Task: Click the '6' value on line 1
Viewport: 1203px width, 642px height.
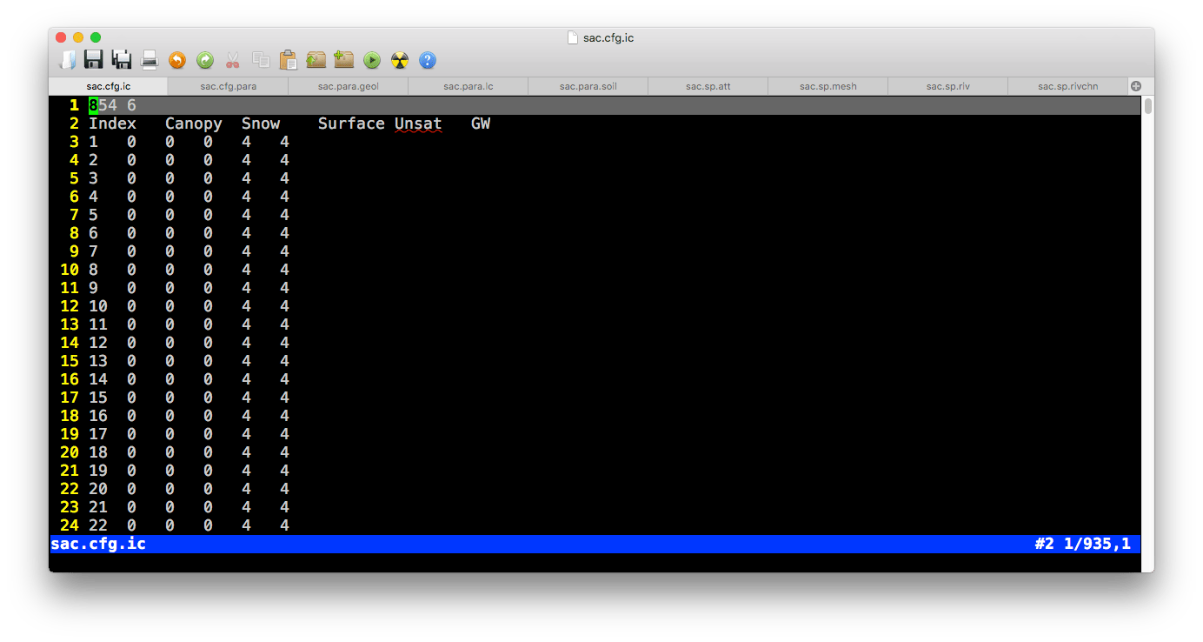Action: (131, 105)
